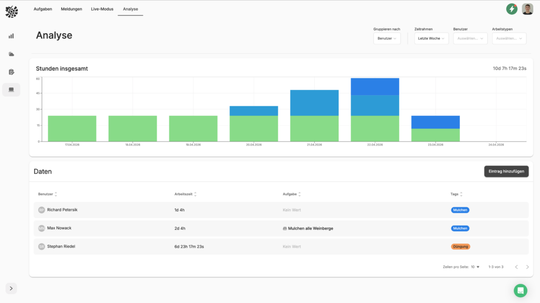Switch to the Live-Modus tab
This screenshot has width=540, height=303.
[102, 9]
